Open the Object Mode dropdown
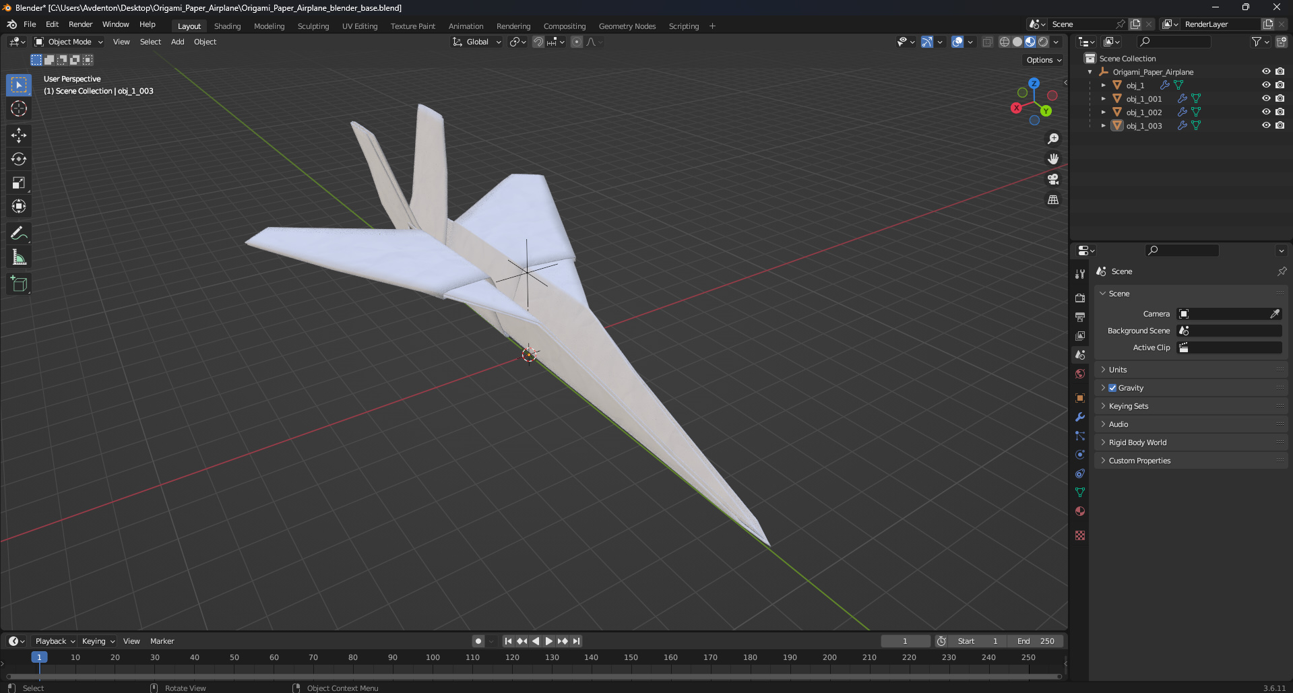This screenshot has height=693, width=1293. pyautogui.click(x=69, y=42)
